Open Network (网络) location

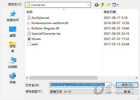[13, 78]
